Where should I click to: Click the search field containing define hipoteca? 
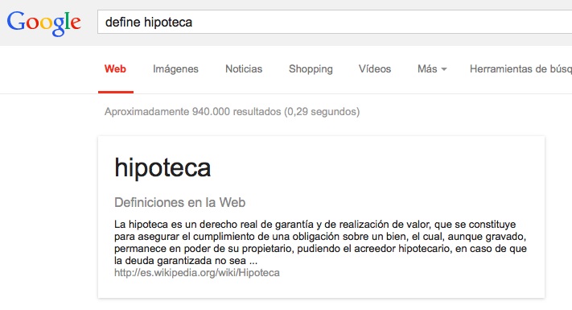(335, 22)
